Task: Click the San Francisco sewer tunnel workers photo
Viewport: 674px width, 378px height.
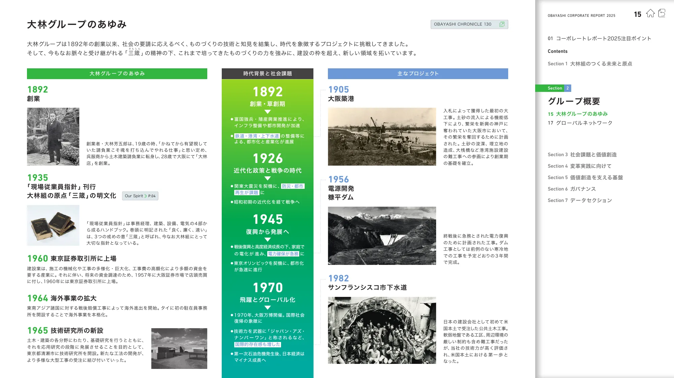Action: click(x=382, y=330)
